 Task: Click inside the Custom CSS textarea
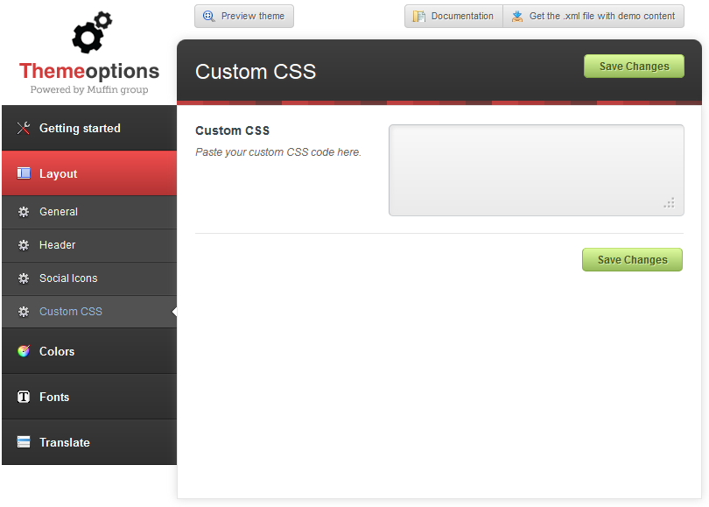click(x=537, y=170)
